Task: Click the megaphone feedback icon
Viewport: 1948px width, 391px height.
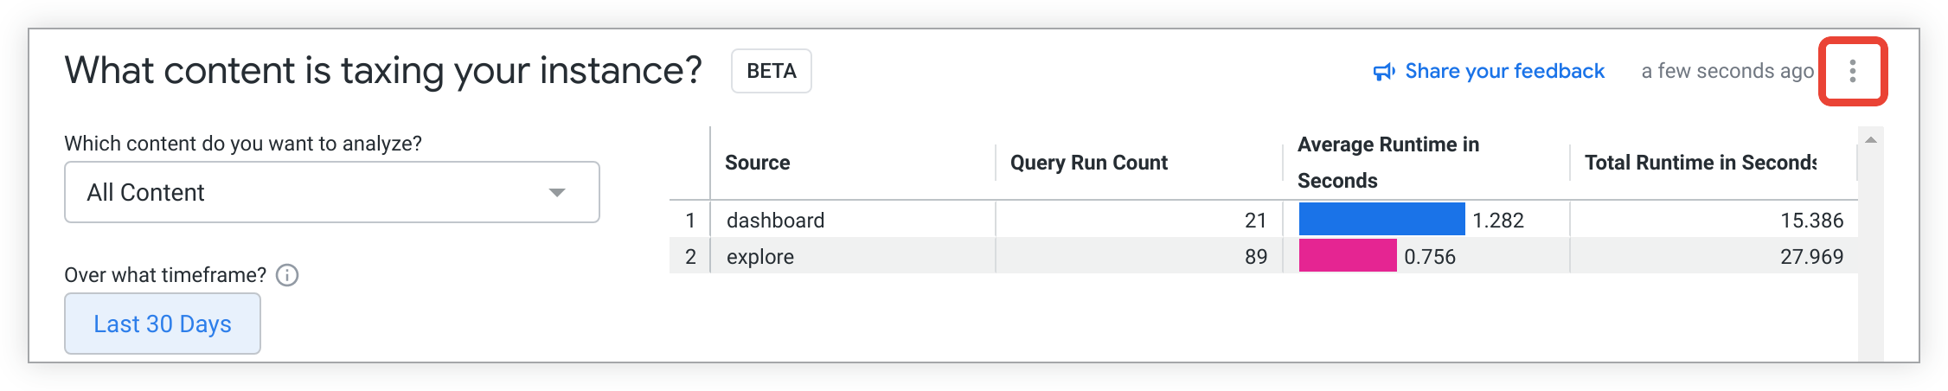Action: (1384, 72)
